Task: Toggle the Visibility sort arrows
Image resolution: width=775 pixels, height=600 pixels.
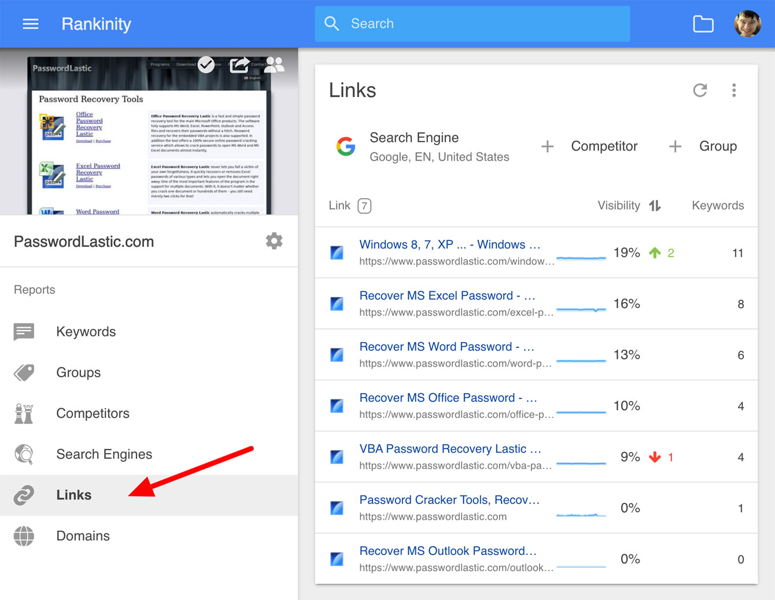Action: [655, 206]
